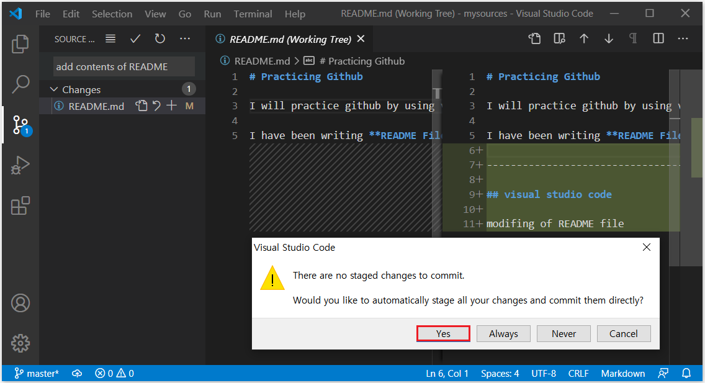Click Practicing Github breadcrumb symbol
The image size is (705, 383).
click(362, 61)
